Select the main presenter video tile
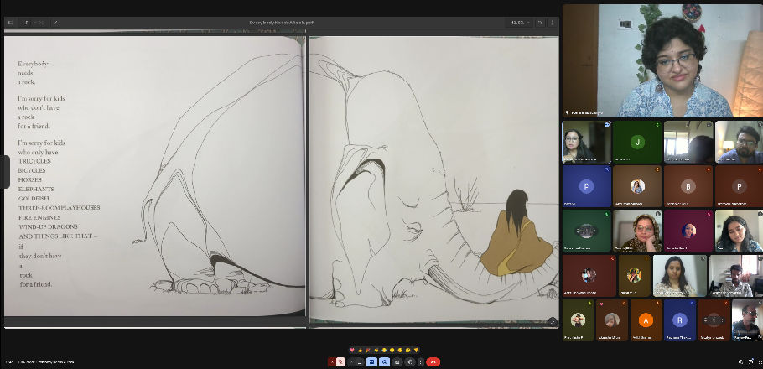 coord(662,61)
